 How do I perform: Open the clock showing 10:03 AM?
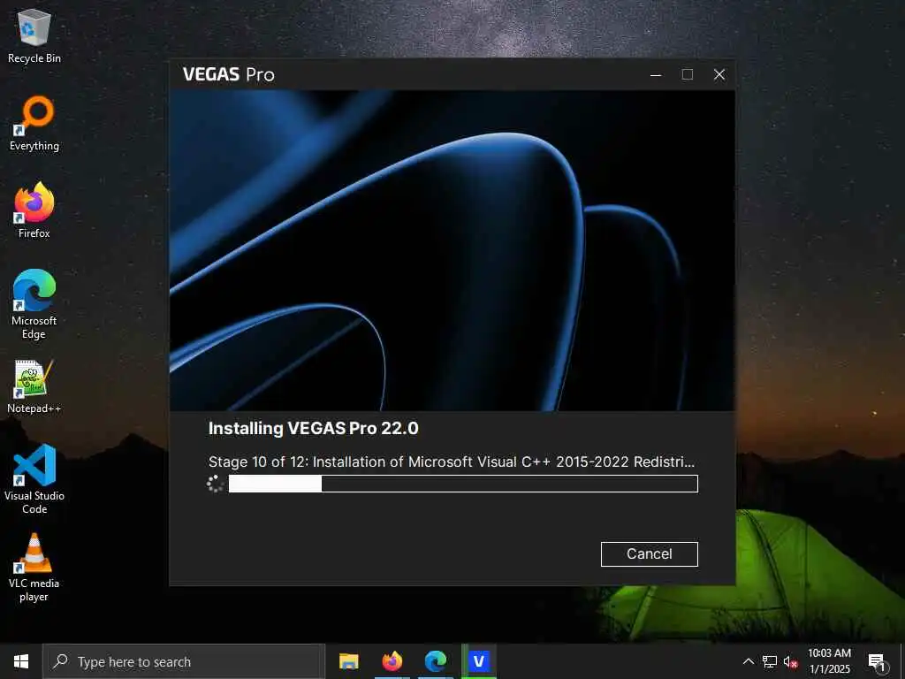(829, 661)
